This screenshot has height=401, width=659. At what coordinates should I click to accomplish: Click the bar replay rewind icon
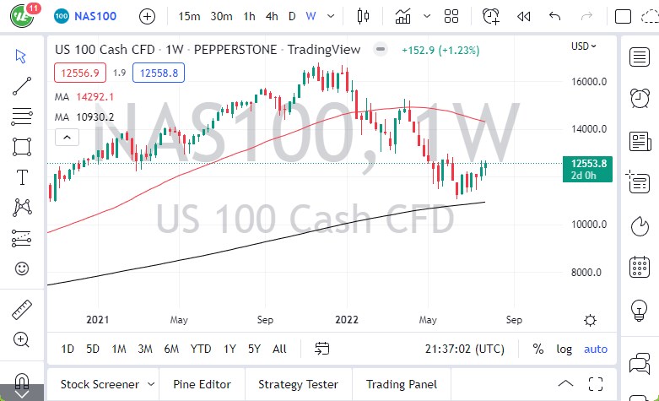[x=523, y=16]
